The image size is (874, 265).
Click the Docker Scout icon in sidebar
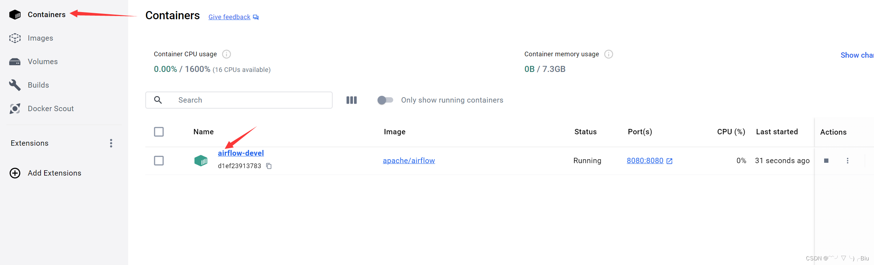point(15,109)
